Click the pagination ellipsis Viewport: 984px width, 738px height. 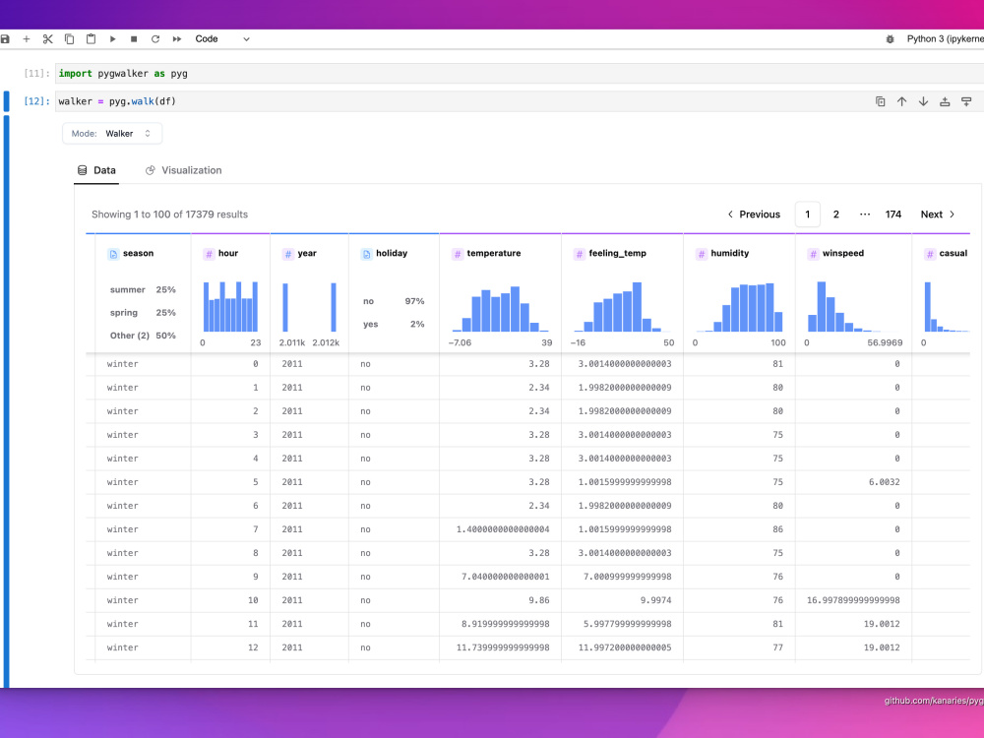[865, 214]
